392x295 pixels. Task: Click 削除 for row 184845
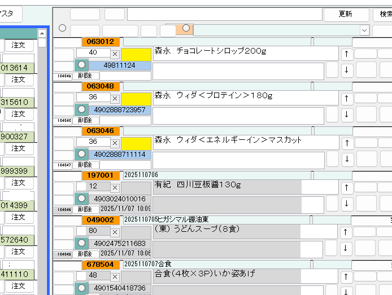tap(85, 254)
